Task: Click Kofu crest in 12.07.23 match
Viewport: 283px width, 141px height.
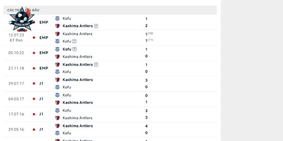Action: tap(57, 41)
